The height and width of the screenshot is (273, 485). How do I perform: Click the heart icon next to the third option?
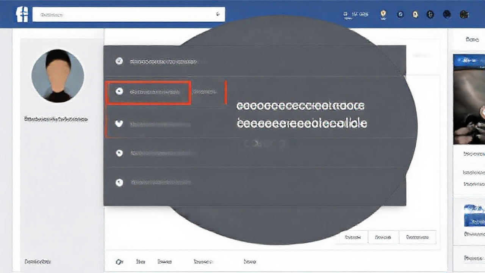(x=119, y=124)
